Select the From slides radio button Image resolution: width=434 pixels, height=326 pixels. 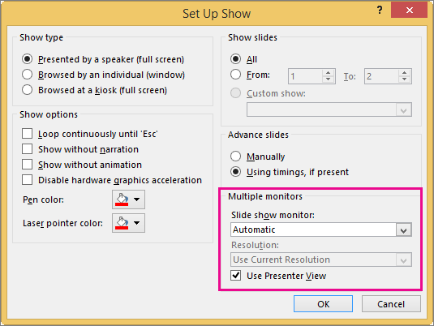(x=235, y=75)
